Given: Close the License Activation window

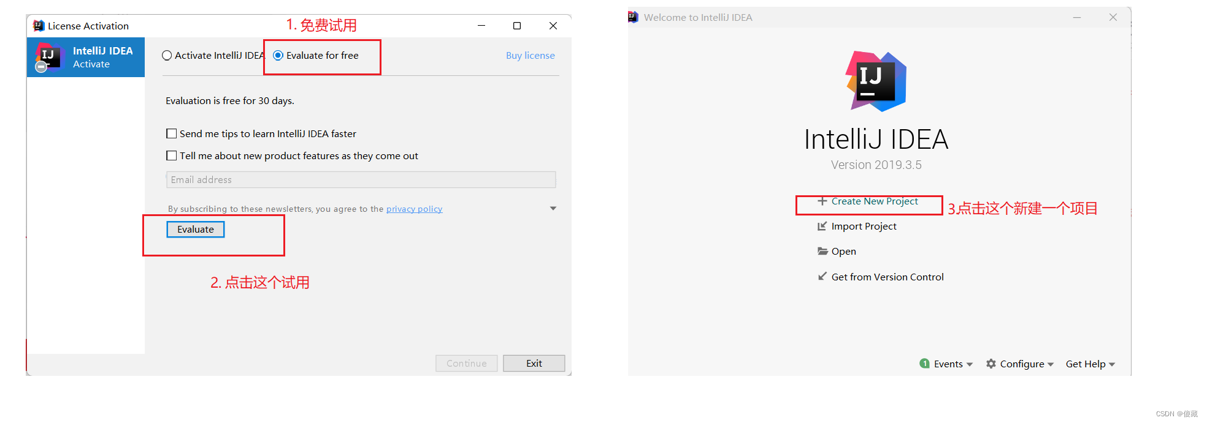Looking at the screenshot, I should [x=553, y=26].
